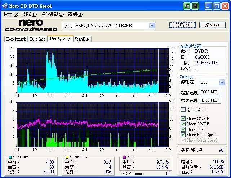Click the date text 19 July 2005
The width and height of the screenshot is (231, 178).
tap(206, 63)
